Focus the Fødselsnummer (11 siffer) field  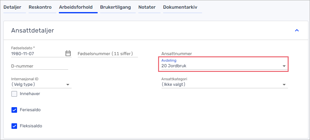[x=108, y=54]
